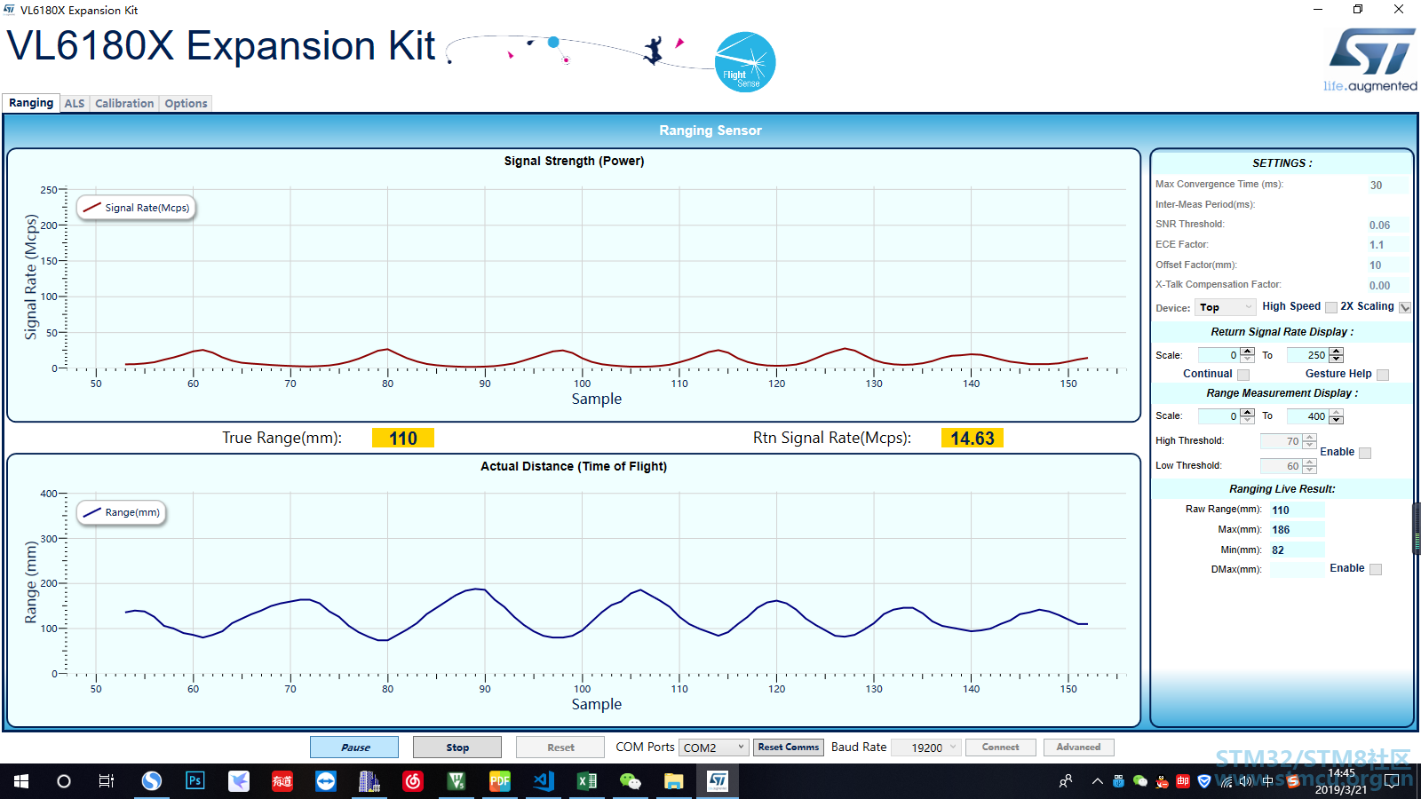The width and height of the screenshot is (1421, 799).
Task: Pause the ranging measurement
Action: (x=354, y=748)
